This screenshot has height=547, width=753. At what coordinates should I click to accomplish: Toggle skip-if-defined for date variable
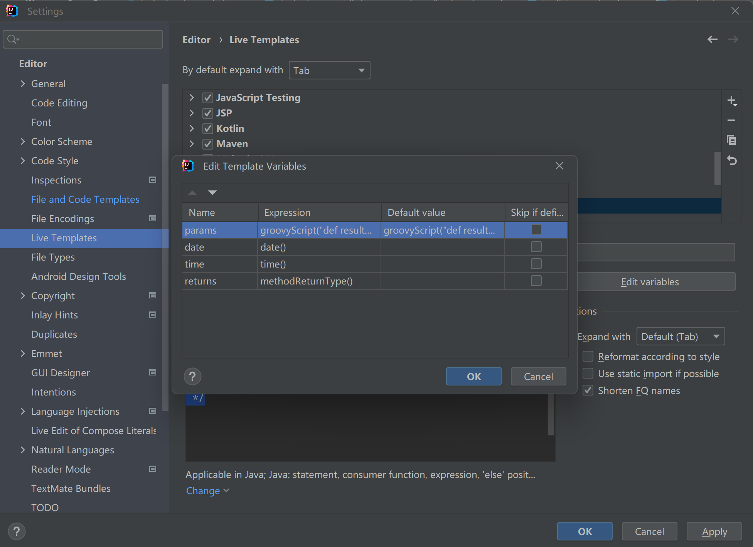pyautogui.click(x=536, y=247)
